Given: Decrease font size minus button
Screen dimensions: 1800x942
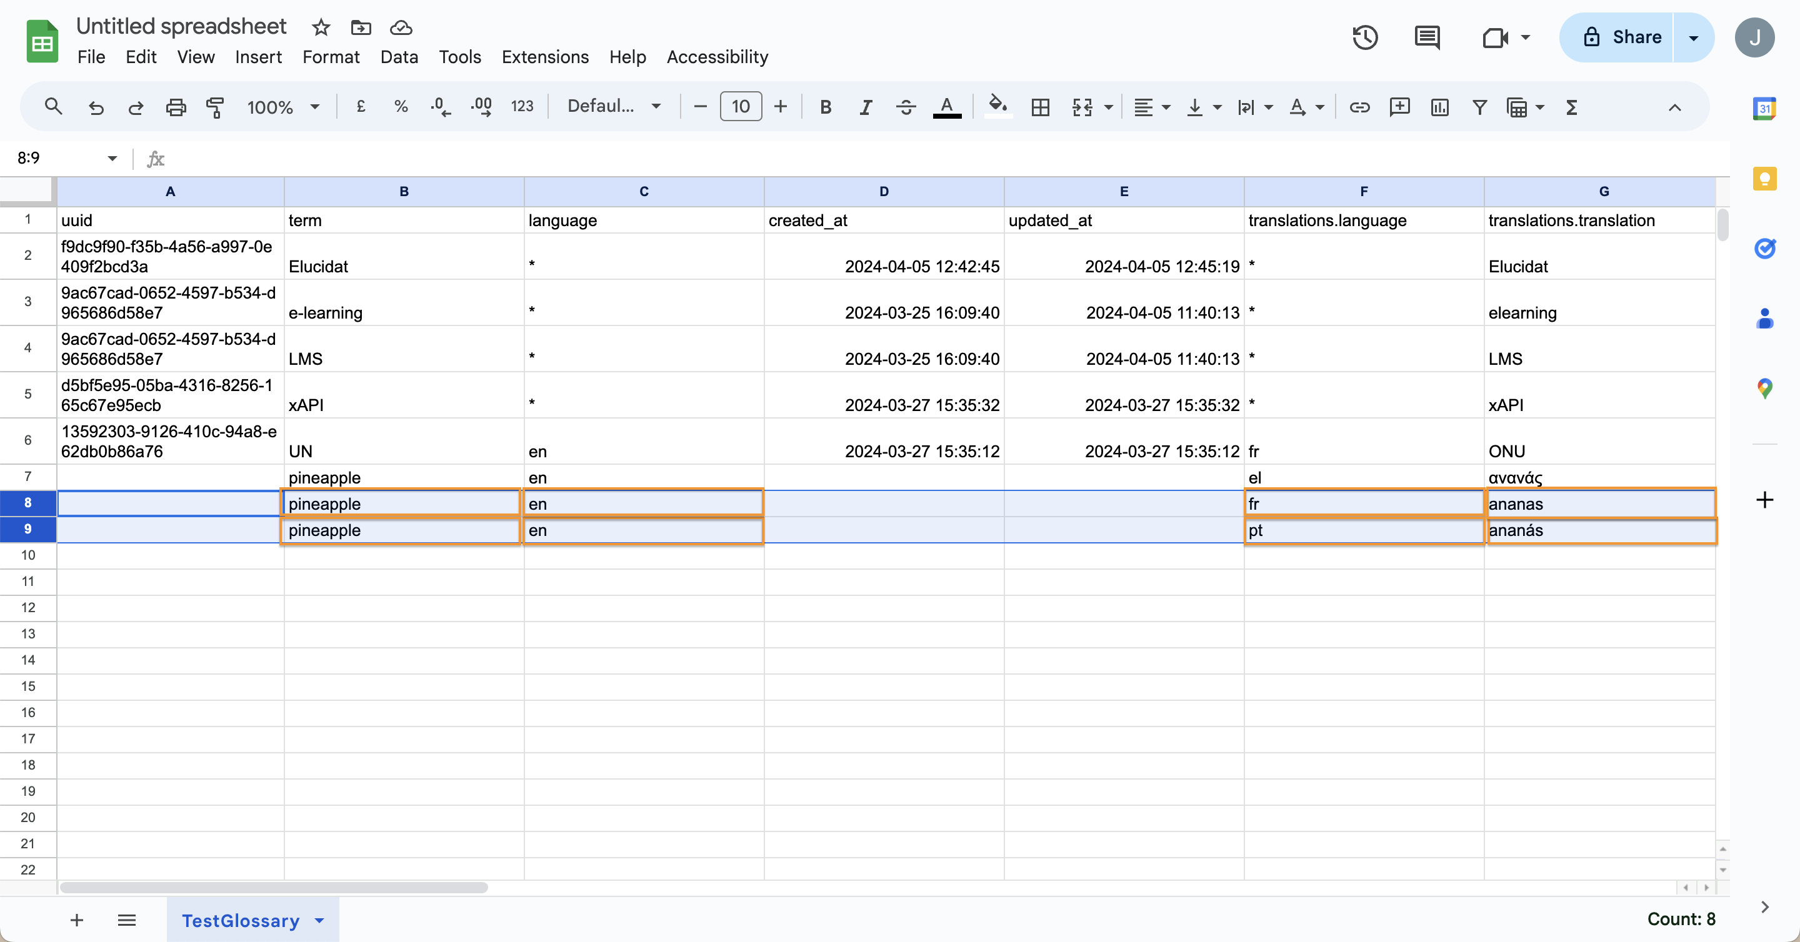Looking at the screenshot, I should pyautogui.click(x=700, y=107).
